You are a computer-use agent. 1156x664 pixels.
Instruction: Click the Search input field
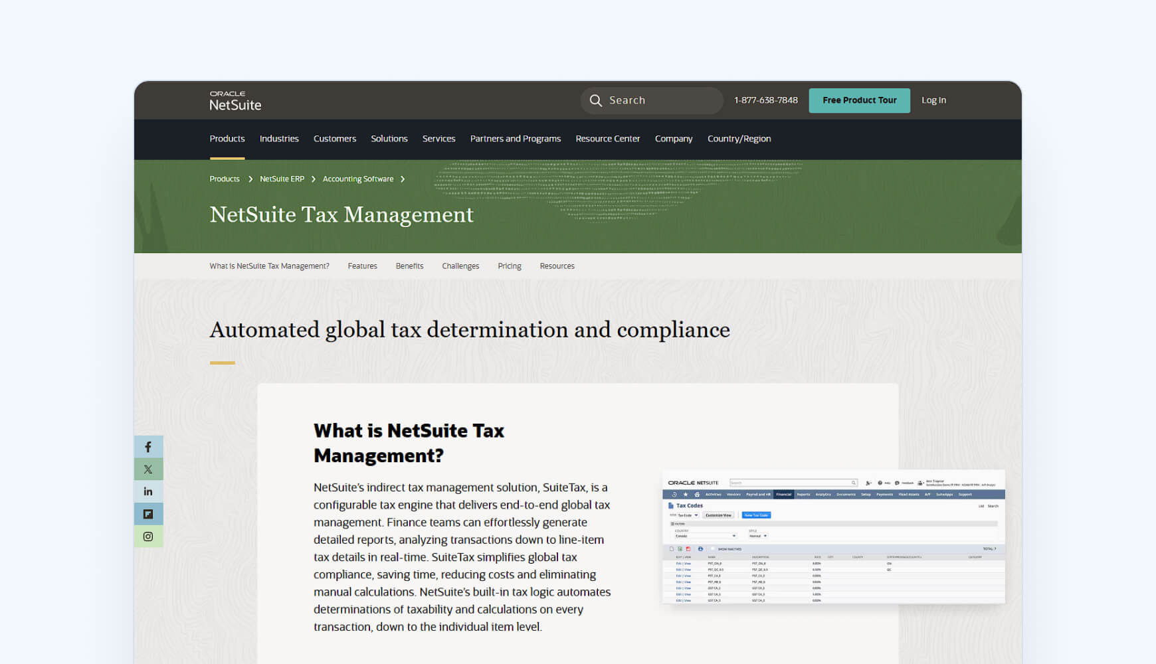(652, 100)
